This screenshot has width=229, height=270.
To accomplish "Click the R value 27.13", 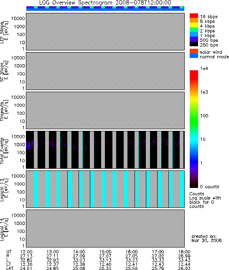I will pos(26,256).
